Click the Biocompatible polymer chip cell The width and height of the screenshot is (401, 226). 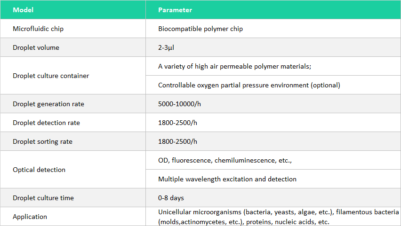[x=200, y=29]
